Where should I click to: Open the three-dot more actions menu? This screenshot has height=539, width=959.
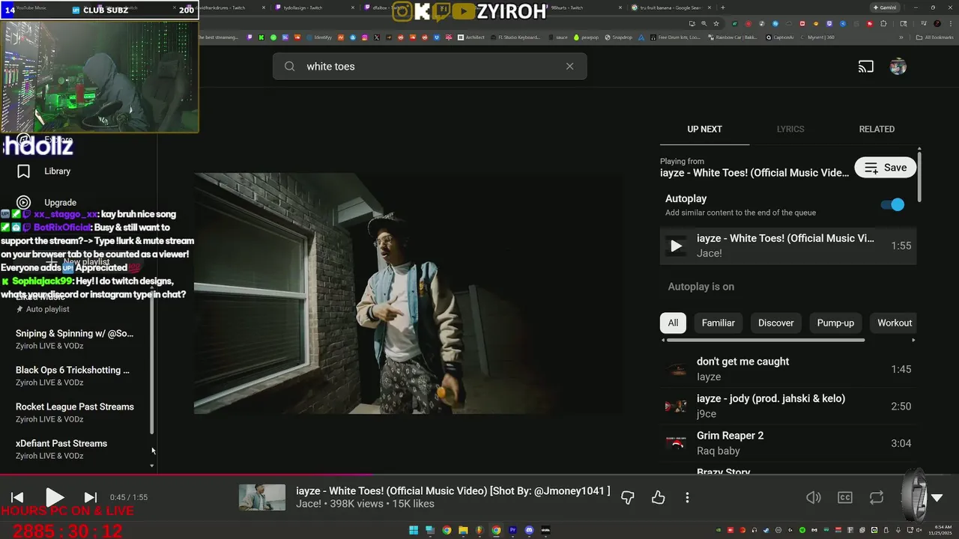(687, 497)
